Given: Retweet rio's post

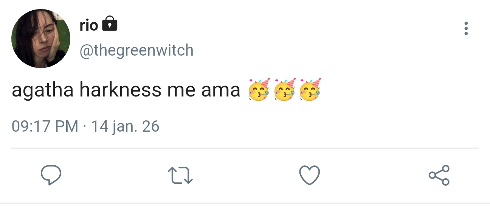Looking at the screenshot, I should point(180,176).
